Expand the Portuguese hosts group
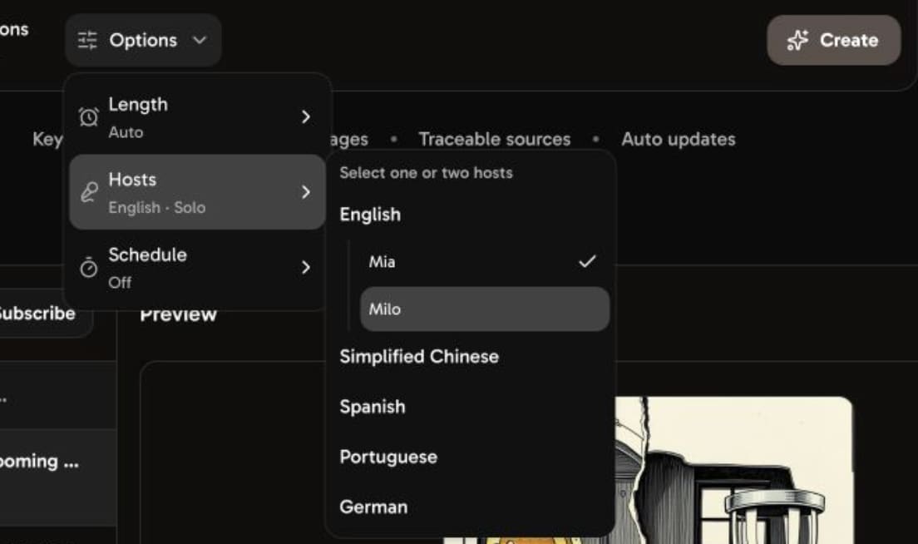Screen dimensions: 918x544 pos(388,457)
